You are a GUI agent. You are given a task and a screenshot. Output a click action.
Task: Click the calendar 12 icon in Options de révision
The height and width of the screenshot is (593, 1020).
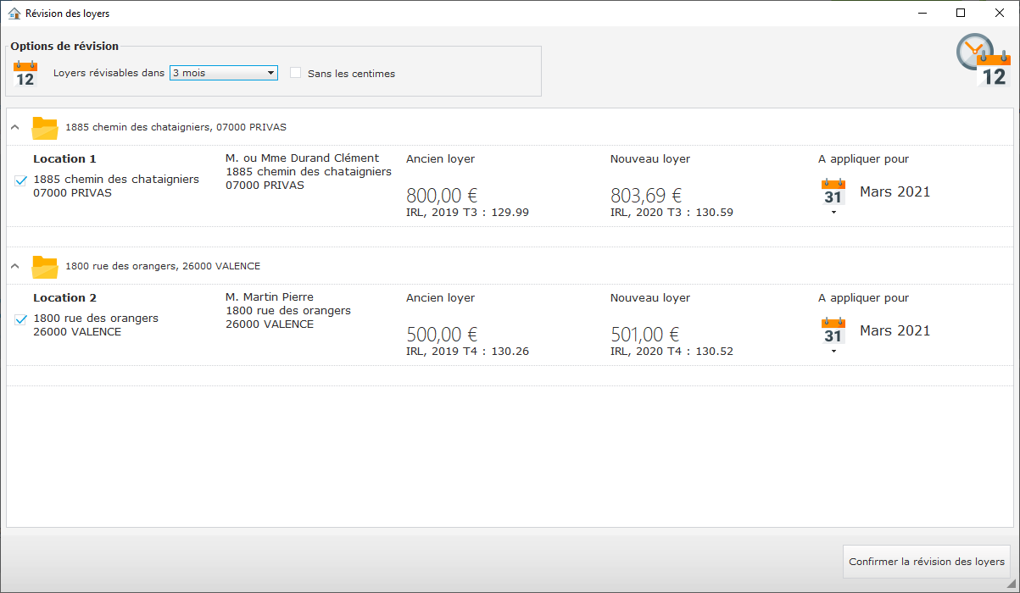tap(25, 72)
